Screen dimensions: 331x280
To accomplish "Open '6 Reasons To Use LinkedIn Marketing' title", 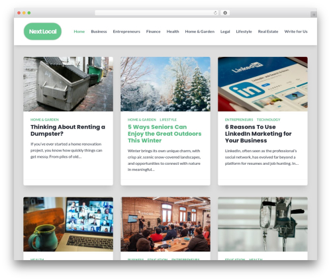I will (258, 134).
